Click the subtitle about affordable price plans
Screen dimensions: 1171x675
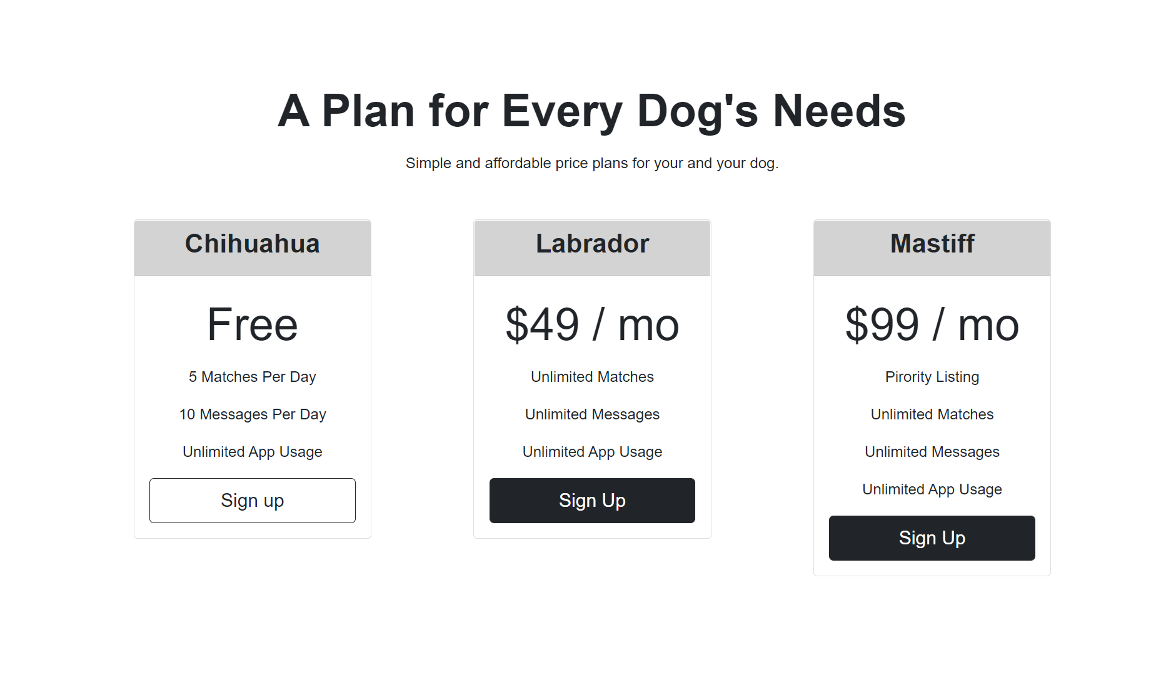(x=591, y=163)
